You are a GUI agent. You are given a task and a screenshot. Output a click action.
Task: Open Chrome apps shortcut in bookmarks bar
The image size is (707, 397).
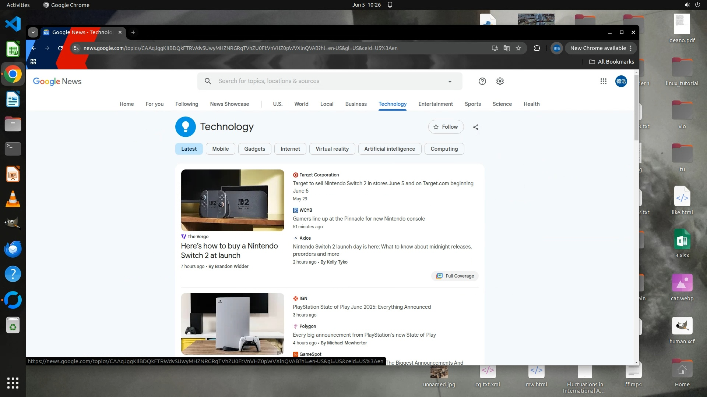(x=33, y=62)
